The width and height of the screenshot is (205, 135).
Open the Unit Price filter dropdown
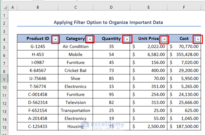click(165, 39)
